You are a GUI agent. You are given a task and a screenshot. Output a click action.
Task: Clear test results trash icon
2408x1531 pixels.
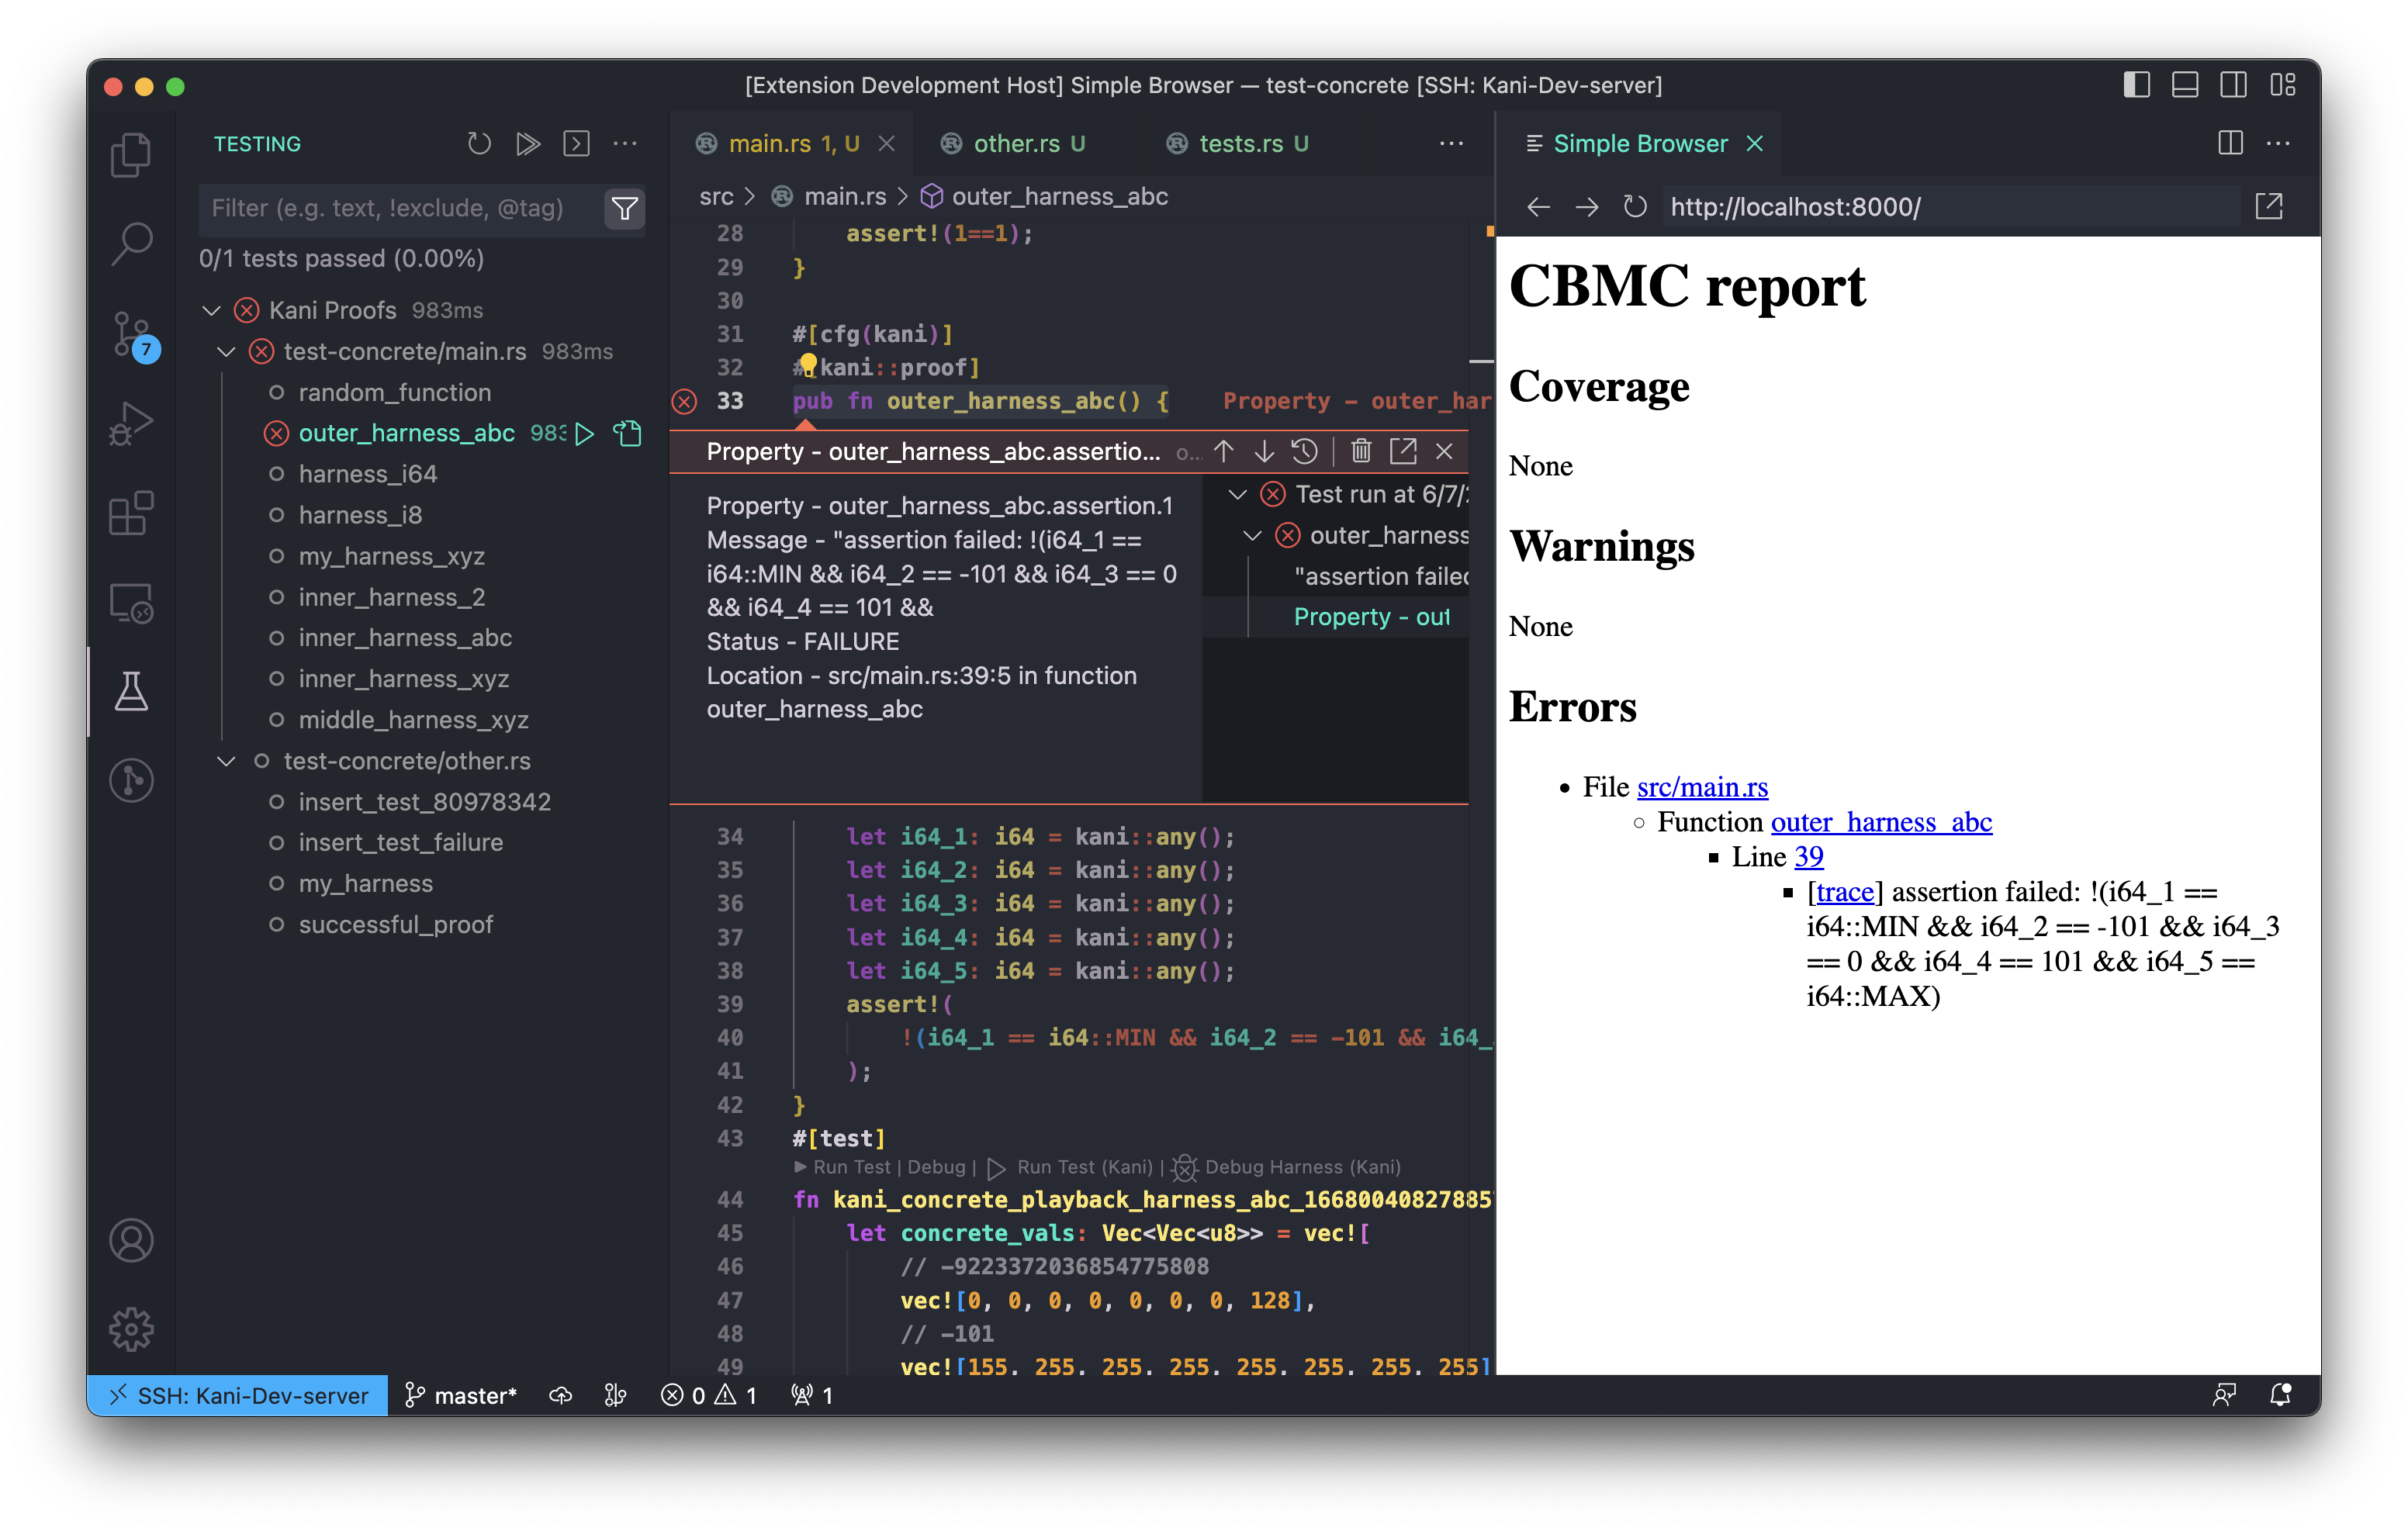pos(1361,451)
